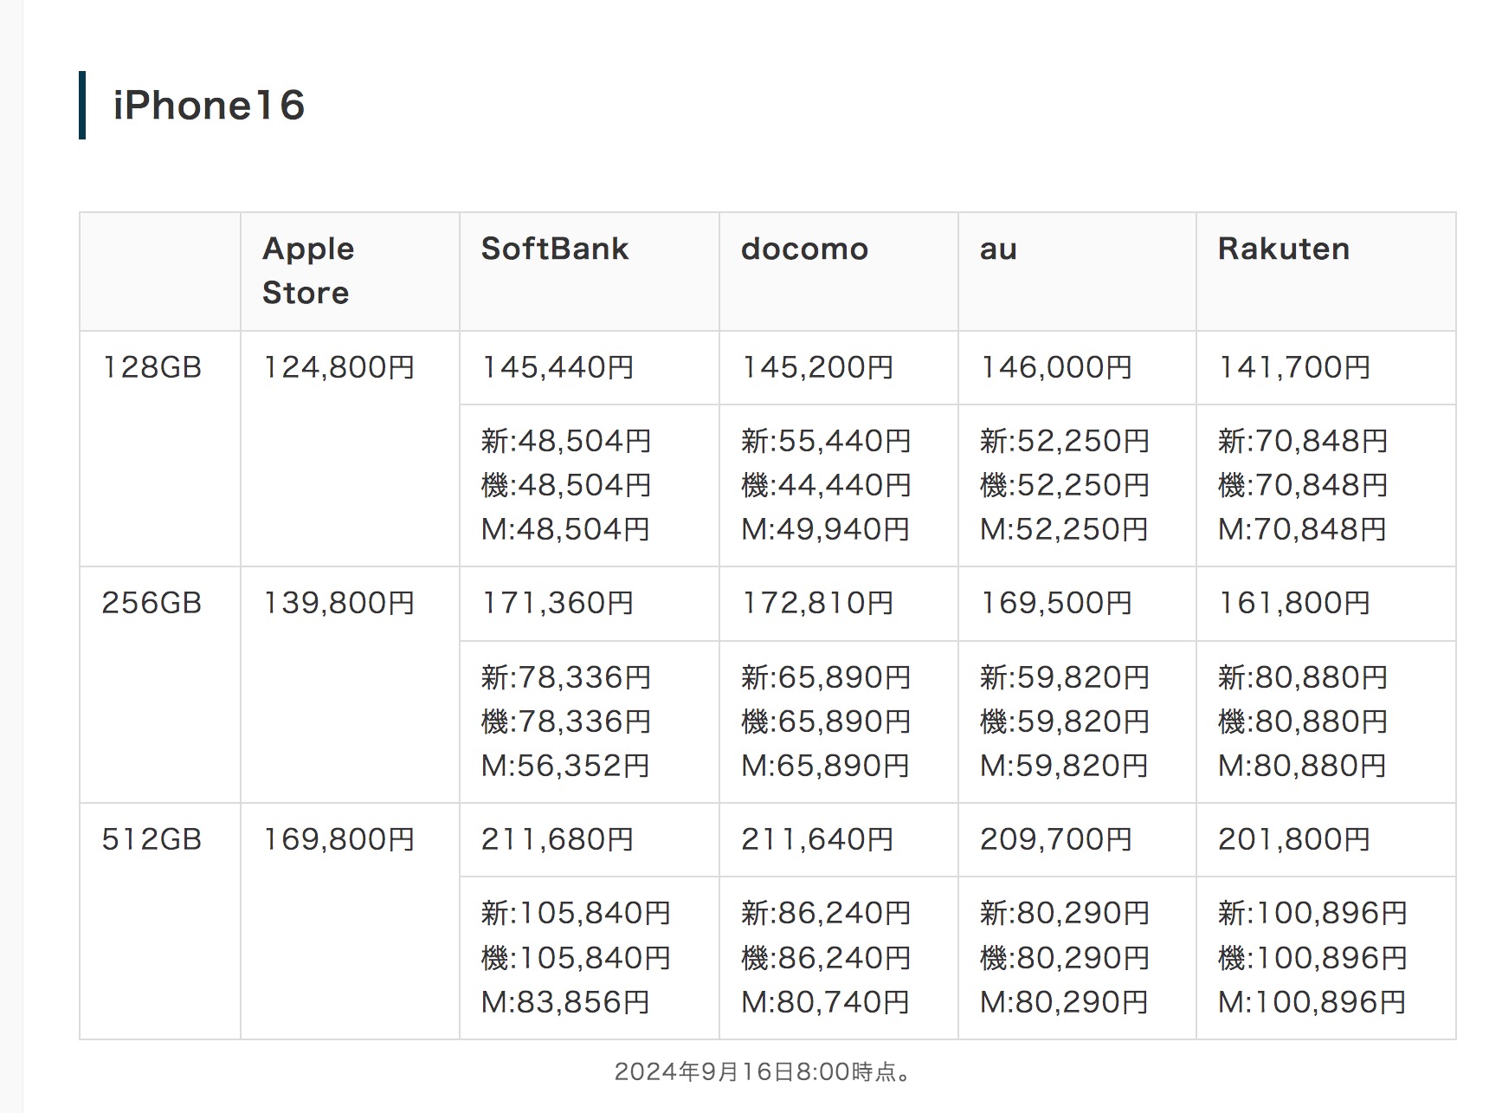Click Rakuten price 201,800円
This screenshot has width=1502, height=1113.
click(x=1294, y=839)
